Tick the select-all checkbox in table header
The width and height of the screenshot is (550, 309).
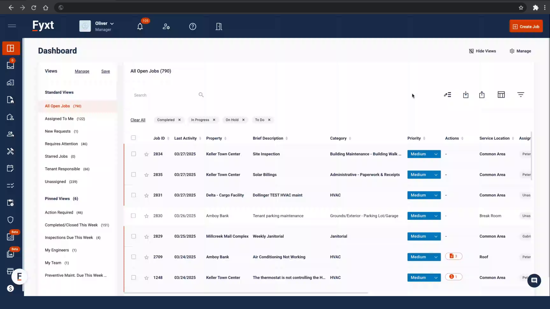pos(133,138)
